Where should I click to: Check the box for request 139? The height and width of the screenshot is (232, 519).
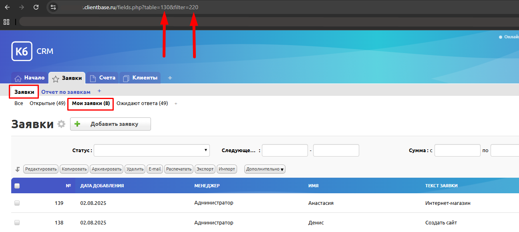[17, 203]
